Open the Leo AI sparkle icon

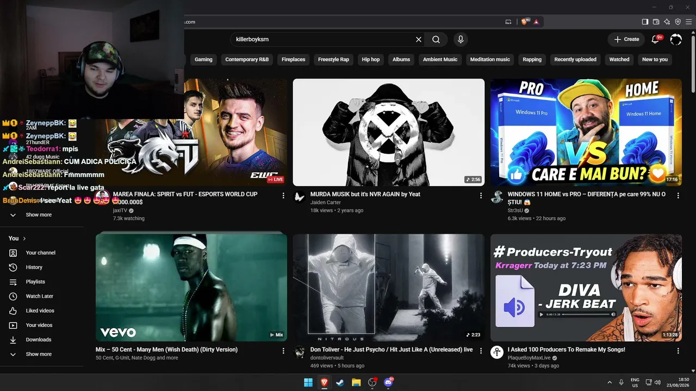click(x=667, y=22)
